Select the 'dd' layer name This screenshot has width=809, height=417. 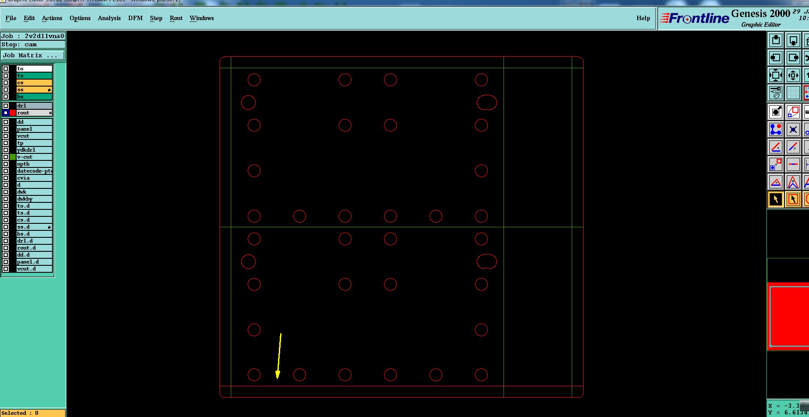tap(35, 122)
